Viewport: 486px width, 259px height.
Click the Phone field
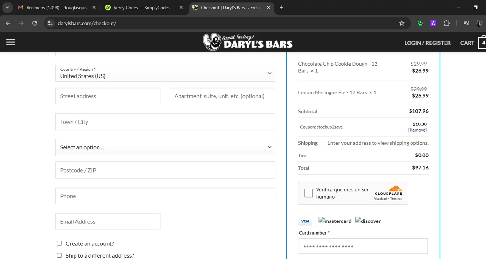click(x=165, y=196)
